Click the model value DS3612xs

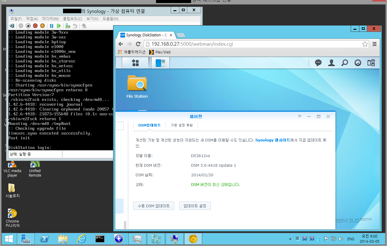(200, 156)
